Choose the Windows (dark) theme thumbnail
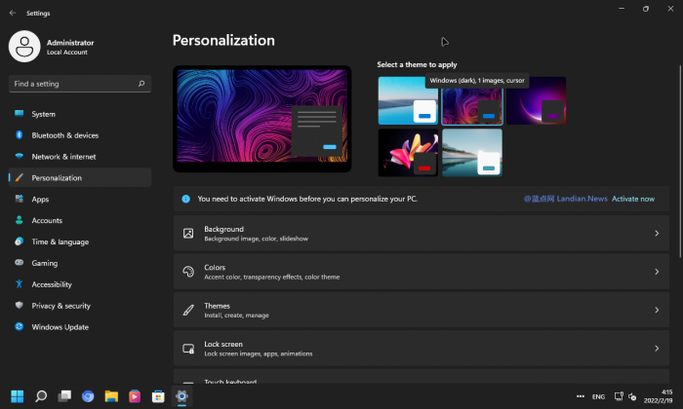This screenshot has width=683, height=409. click(x=471, y=101)
